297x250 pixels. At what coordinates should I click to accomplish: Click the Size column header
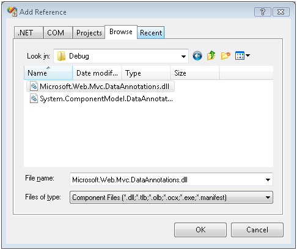point(195,73)
